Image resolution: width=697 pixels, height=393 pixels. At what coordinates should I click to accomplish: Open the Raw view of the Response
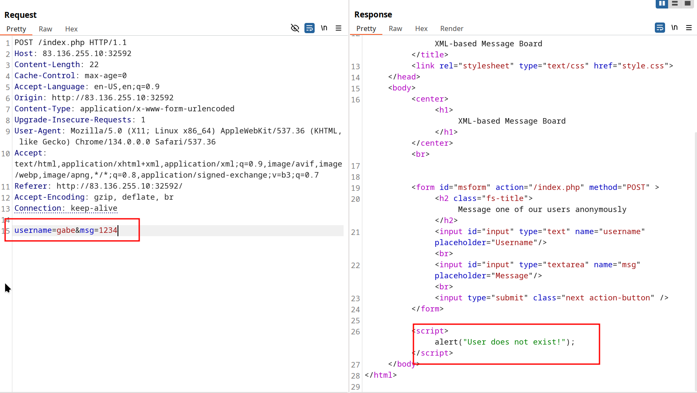pyautogui.click(x=395, y=28)
